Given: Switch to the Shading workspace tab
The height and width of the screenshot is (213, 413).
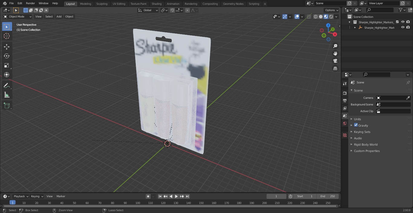Looking at the screenshot, I should [x=157, y=4].
